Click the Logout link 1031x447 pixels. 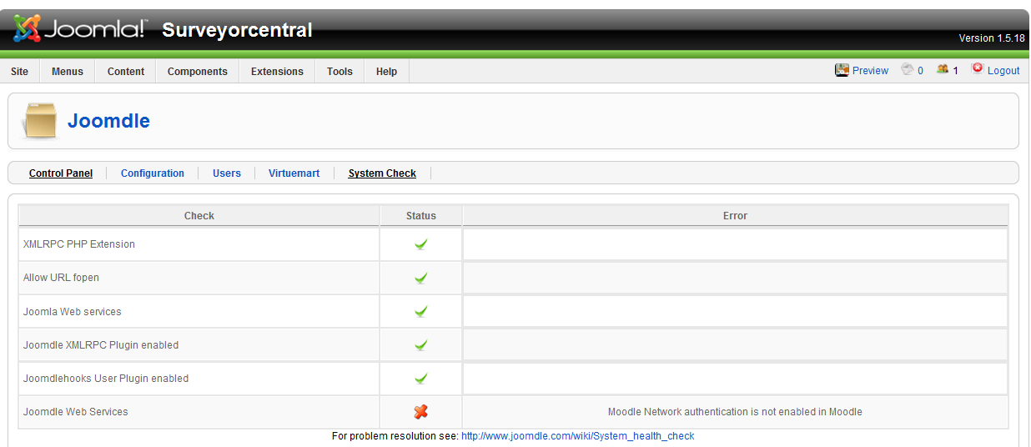pyautogui.click(x=1003, y=71)
